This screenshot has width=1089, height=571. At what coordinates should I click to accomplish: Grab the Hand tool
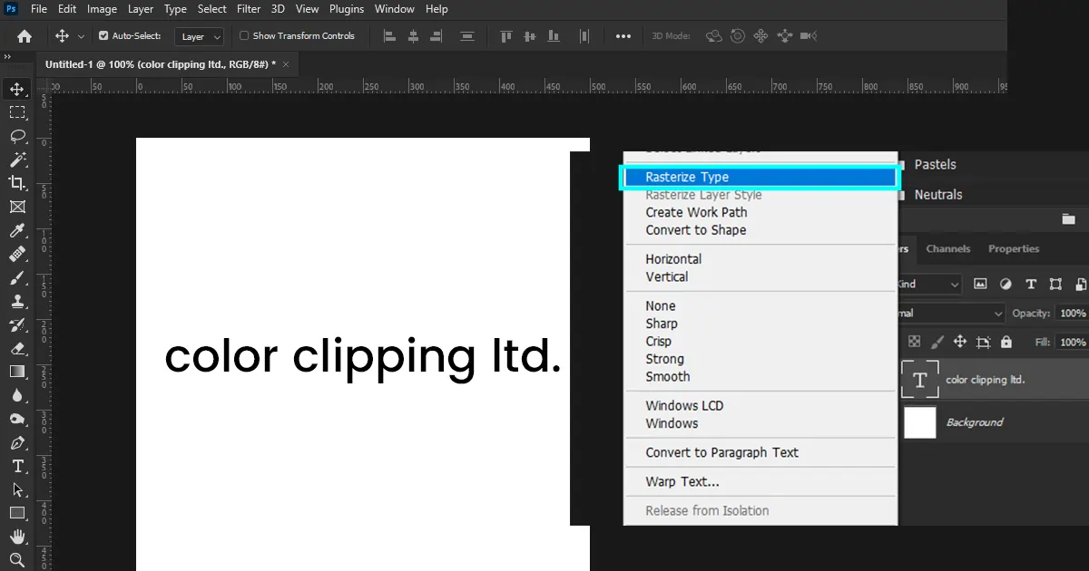click(x=19, y=537)
